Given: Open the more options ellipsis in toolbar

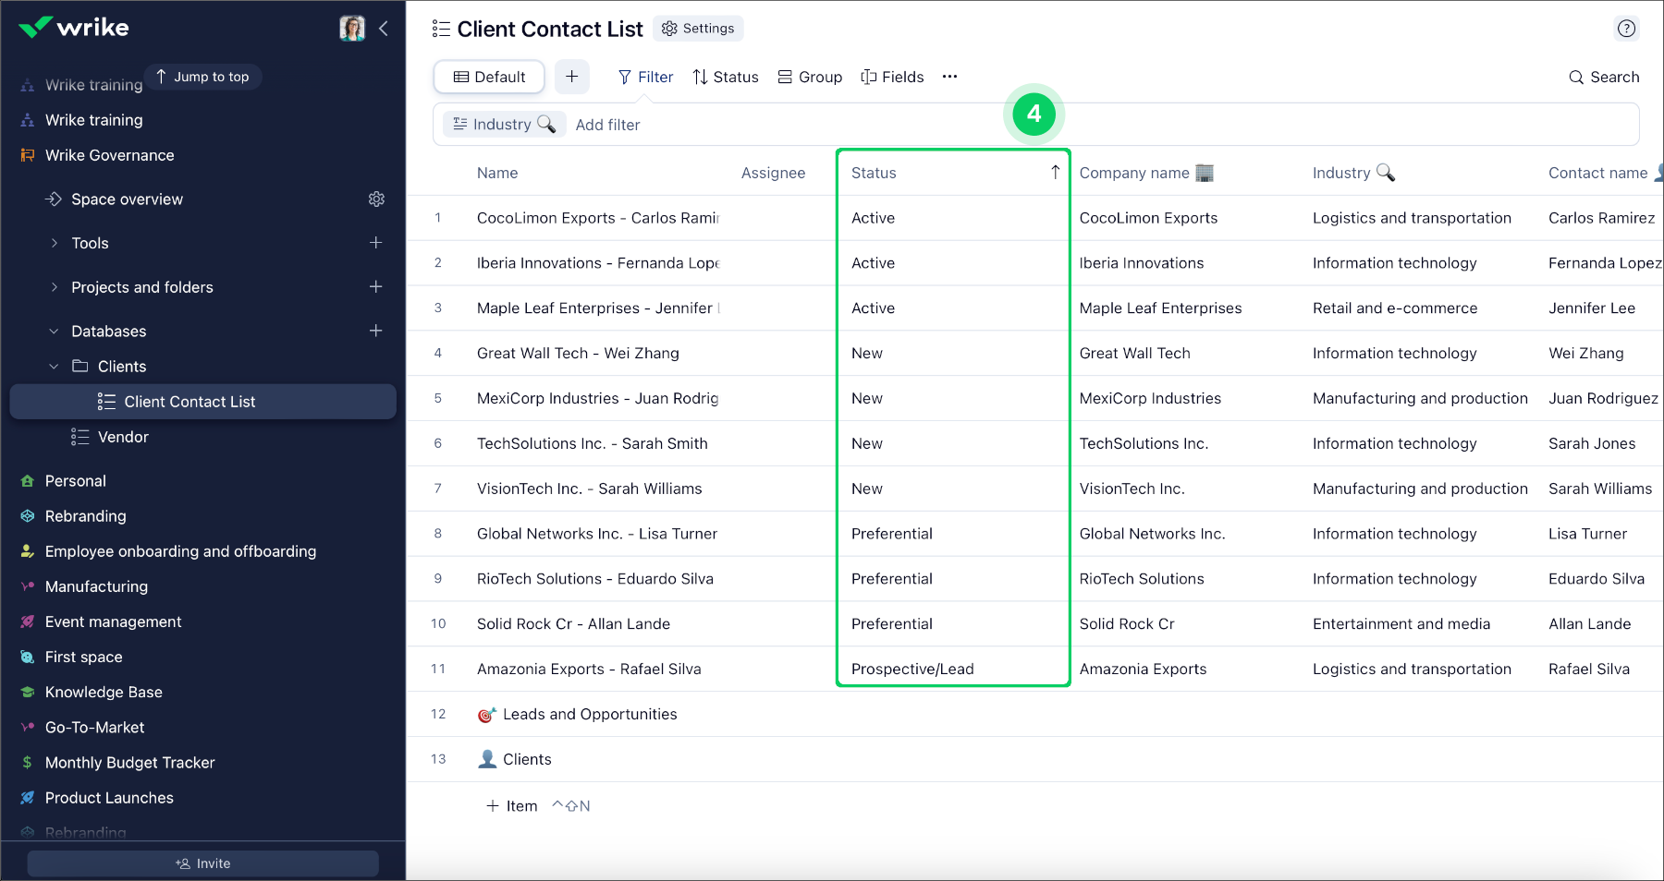Looking at the screenshot, I should 949,77.
